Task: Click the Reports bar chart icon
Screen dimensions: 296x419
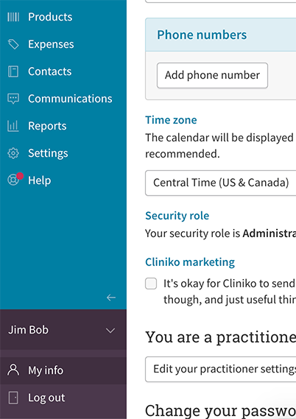Action: (13, 126)
